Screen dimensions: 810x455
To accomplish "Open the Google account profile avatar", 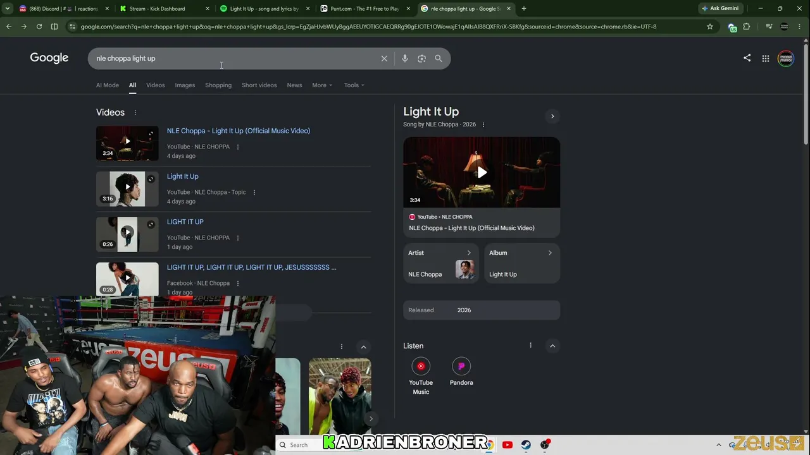I will pos(786,58).
